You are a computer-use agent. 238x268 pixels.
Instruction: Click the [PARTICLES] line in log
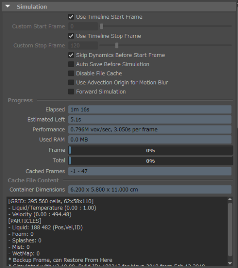[25, 221]
